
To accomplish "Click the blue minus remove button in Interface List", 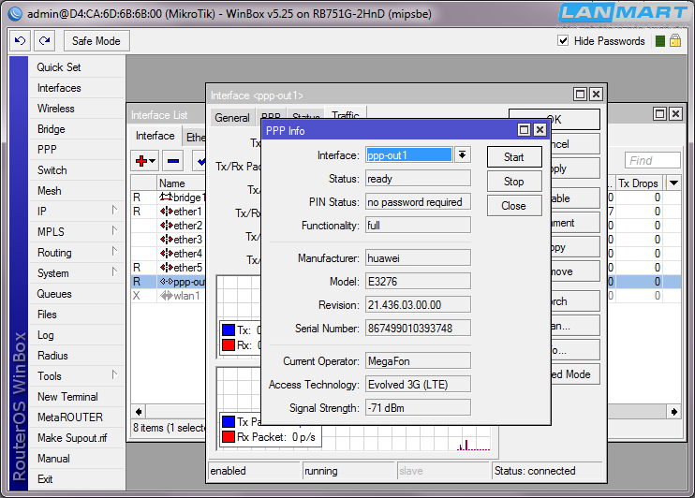I will point(173,161).
